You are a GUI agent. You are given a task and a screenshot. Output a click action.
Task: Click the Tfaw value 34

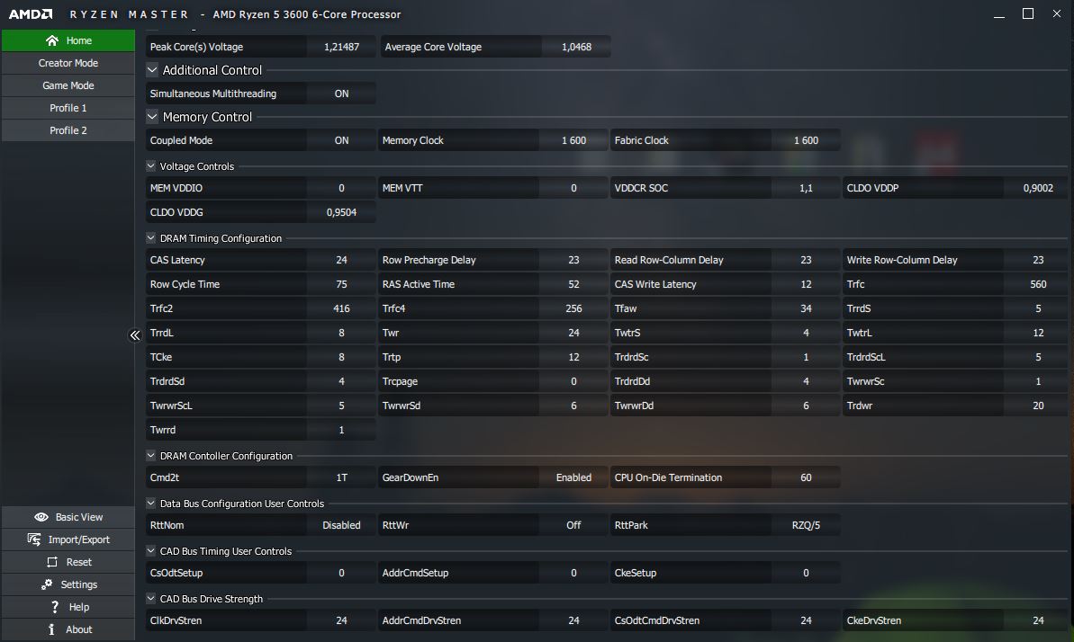coord(806,308)
